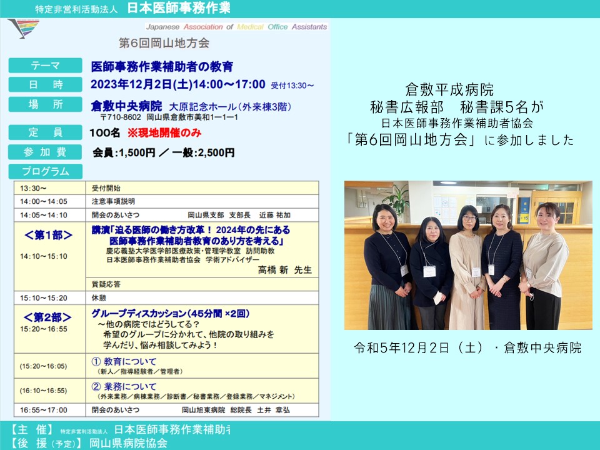This screenshot has width=600, height=450.
Task: Click the general fee '一般:2,500円'
Action: (203, 152)
